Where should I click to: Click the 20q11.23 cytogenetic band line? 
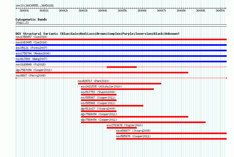[x=121, y=26]
